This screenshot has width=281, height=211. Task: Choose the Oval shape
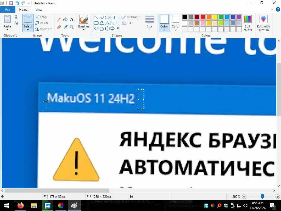(x=107, y=18)
